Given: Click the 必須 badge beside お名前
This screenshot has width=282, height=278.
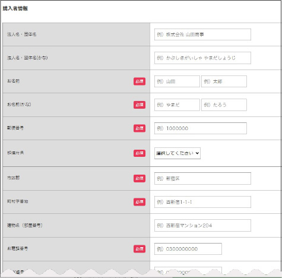Looking at the screenshot, I should [140, 81].
